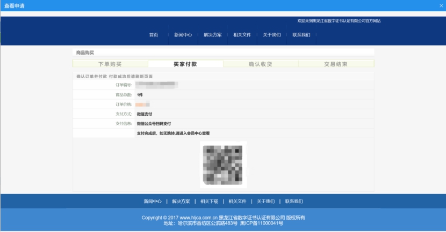
Task: Close the 查看申请 dialog window
Action: coord(441,5)
